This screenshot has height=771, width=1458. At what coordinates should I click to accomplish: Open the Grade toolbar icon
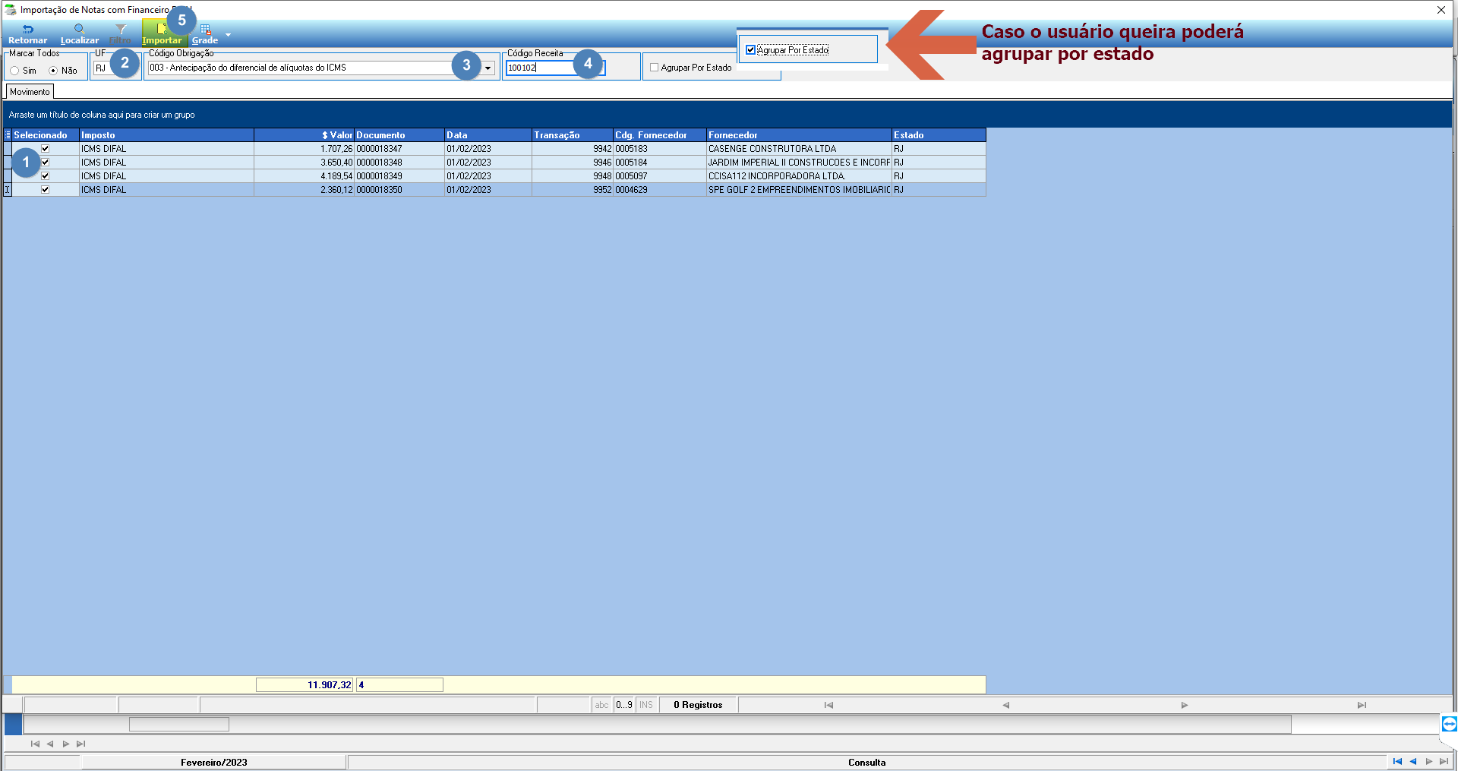tap(205, 33)
